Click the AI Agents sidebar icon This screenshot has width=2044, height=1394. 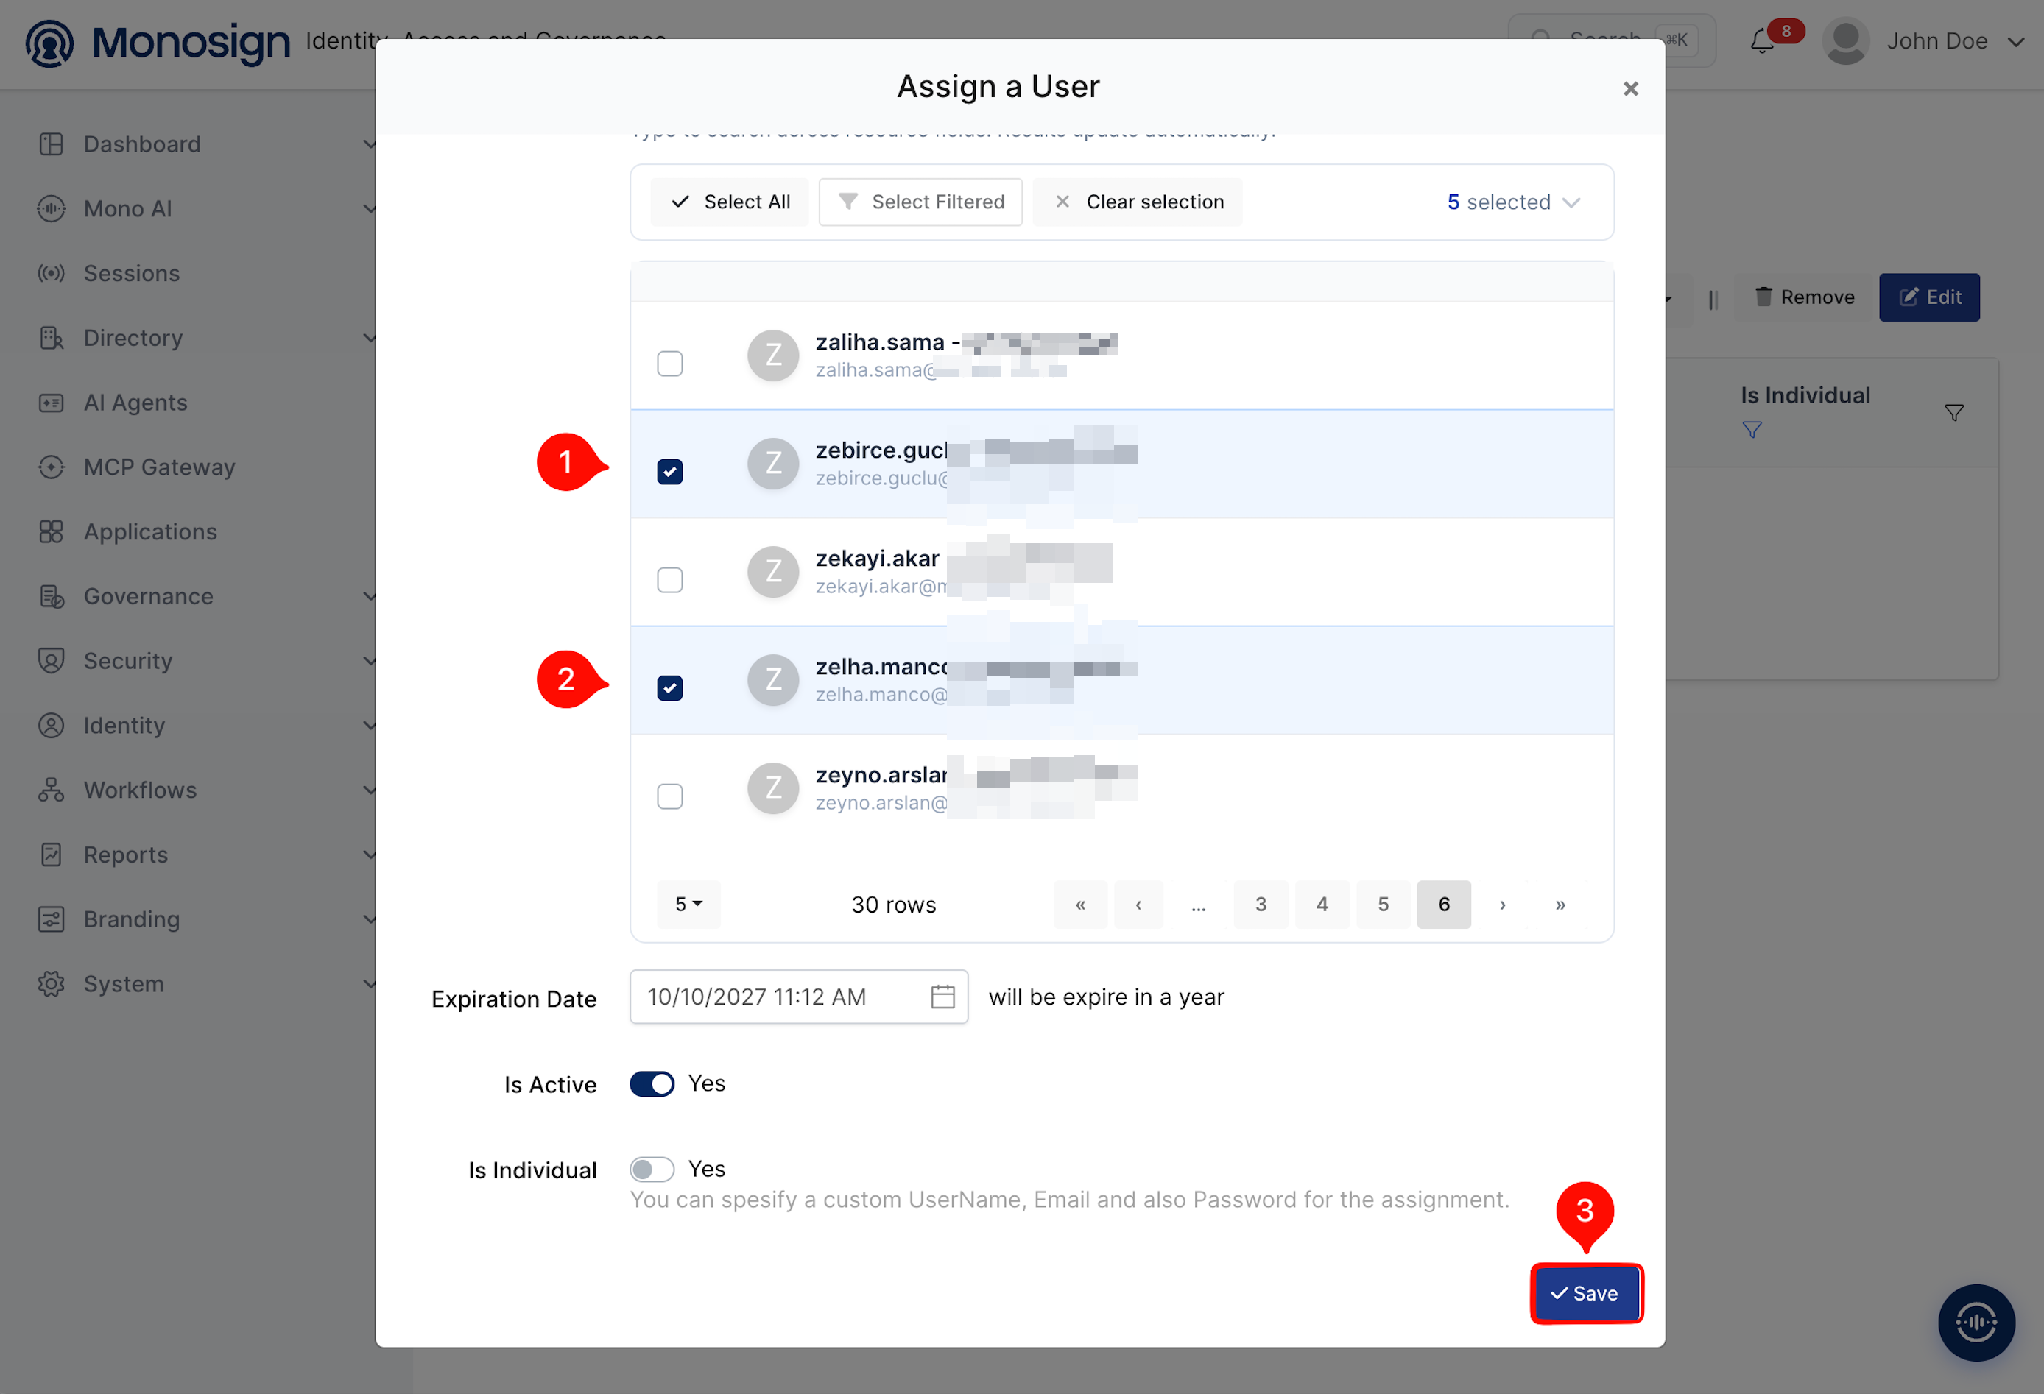pos(51,403)
